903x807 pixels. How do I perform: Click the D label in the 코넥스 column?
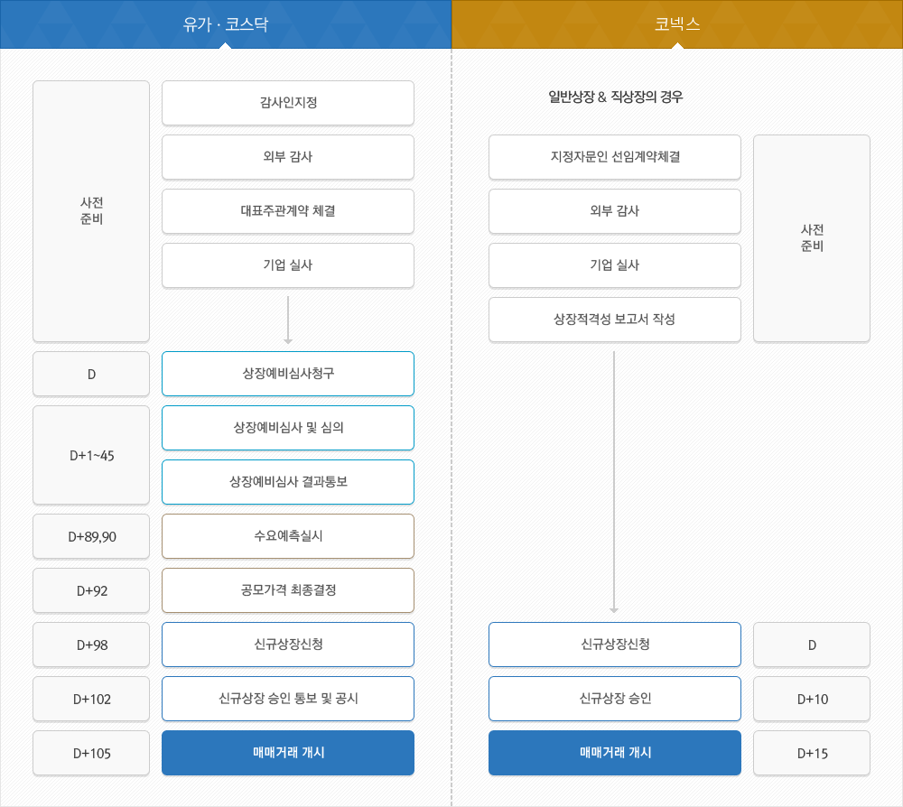812,645
